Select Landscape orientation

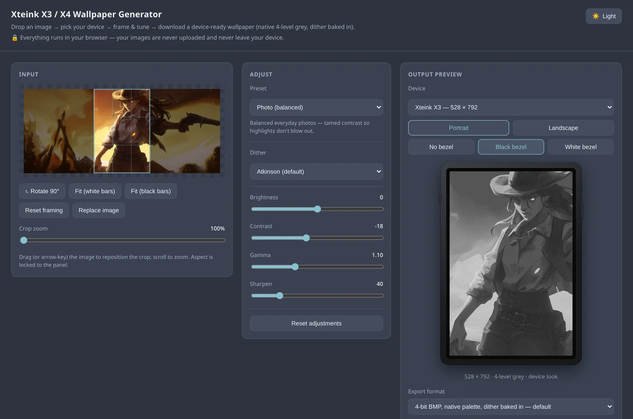563,128
